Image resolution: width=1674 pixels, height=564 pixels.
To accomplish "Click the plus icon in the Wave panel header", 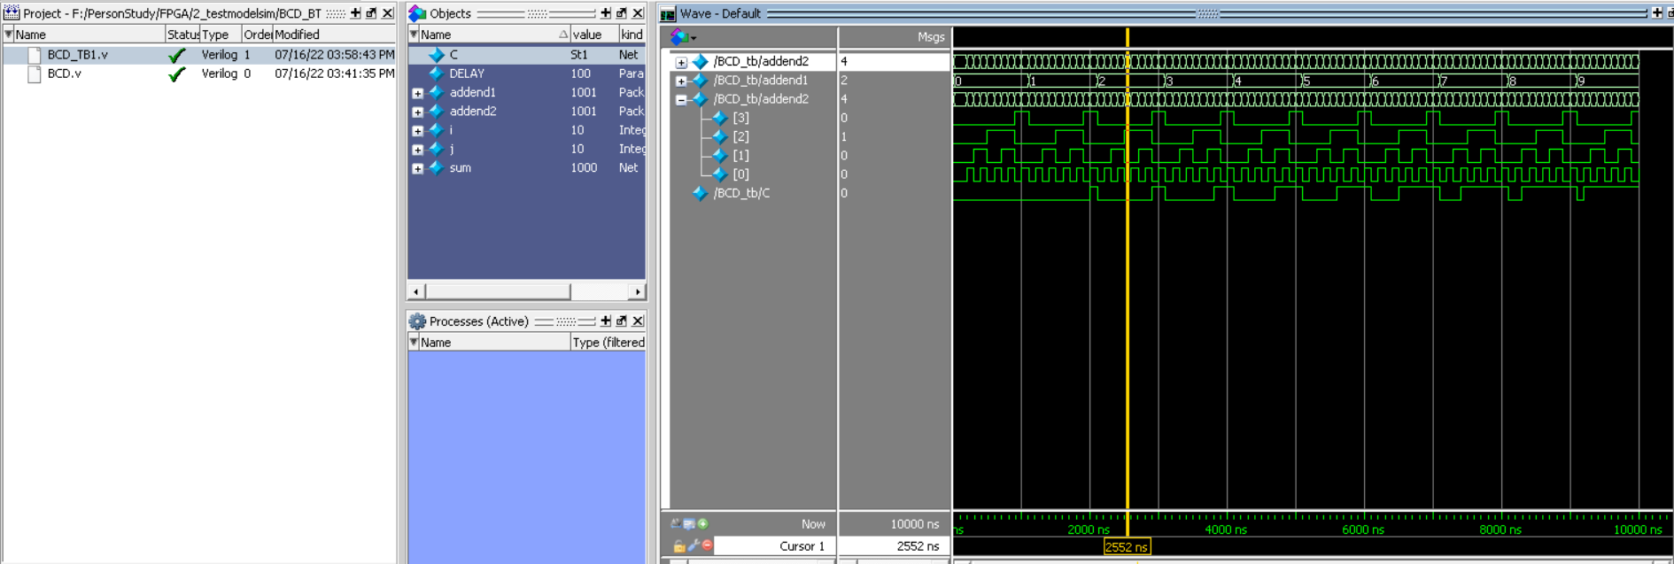I will (1657, 13).
